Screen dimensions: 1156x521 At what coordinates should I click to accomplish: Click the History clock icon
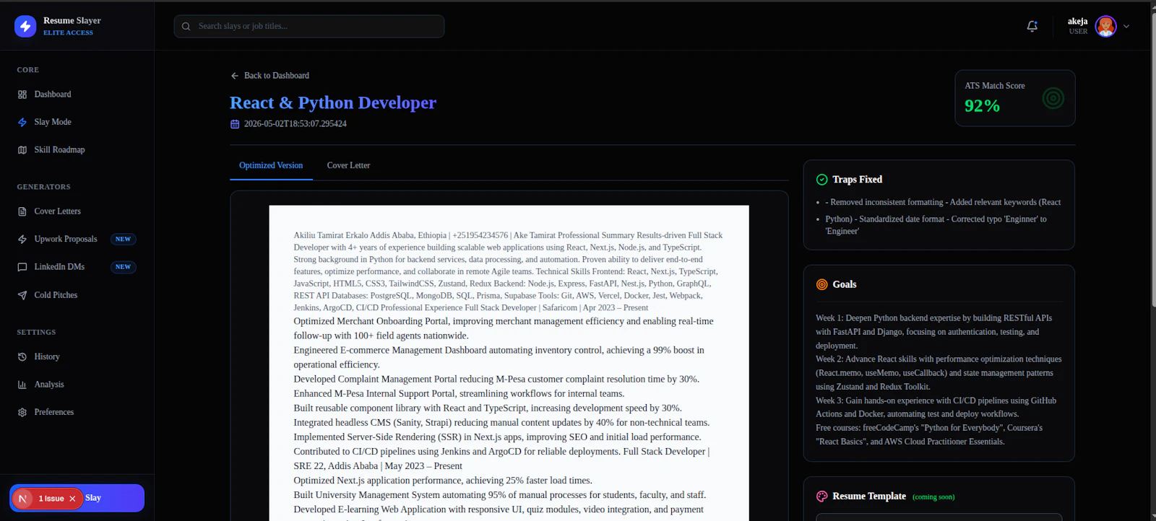pos(22,356)
